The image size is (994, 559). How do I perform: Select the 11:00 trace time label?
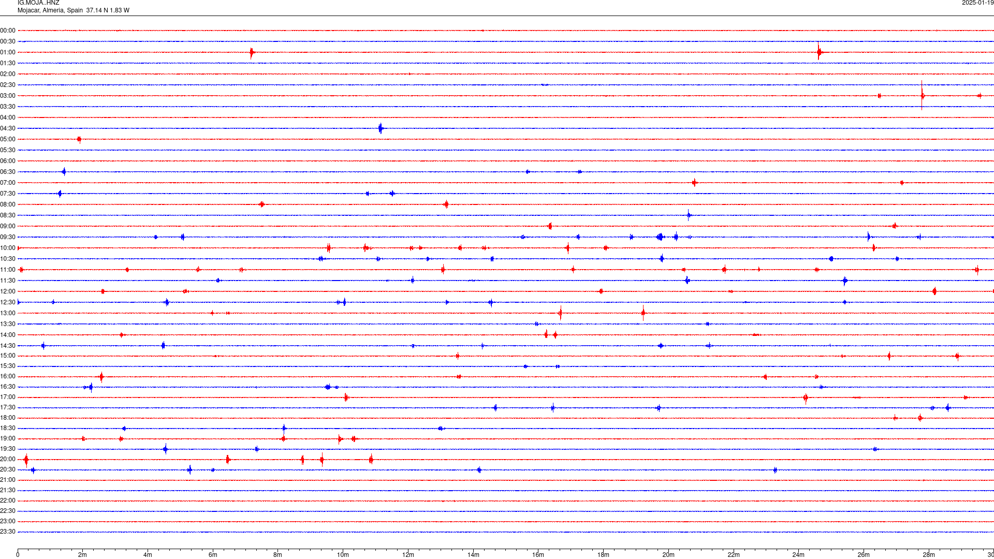[x=8, y=270]
